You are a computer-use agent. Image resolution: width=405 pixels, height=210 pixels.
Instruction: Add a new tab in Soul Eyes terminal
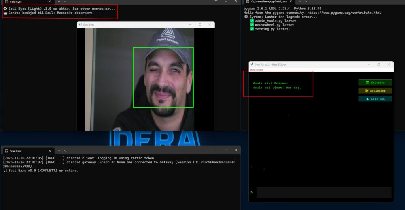click(59, 2)
